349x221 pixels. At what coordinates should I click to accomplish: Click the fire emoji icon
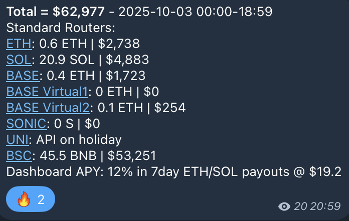coord(24,199)
